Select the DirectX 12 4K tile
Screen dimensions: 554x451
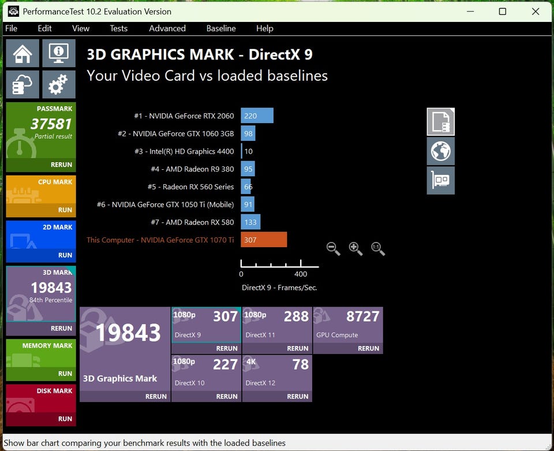click(277, 373)
